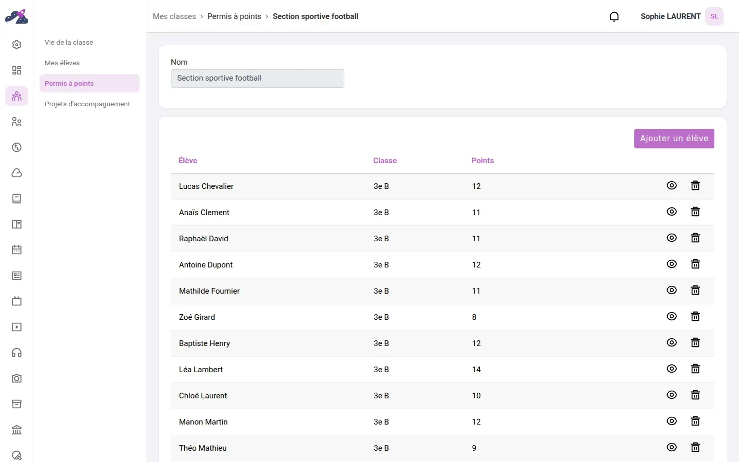739x462 pixels.
Task: Remove Zoé Girard with trash icon
Action: [x=695, y=317]
